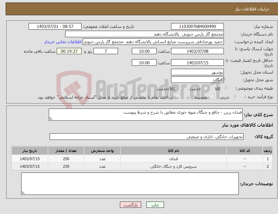
Task: Click the date cell in the قندان row
Action: click(30, 159)
